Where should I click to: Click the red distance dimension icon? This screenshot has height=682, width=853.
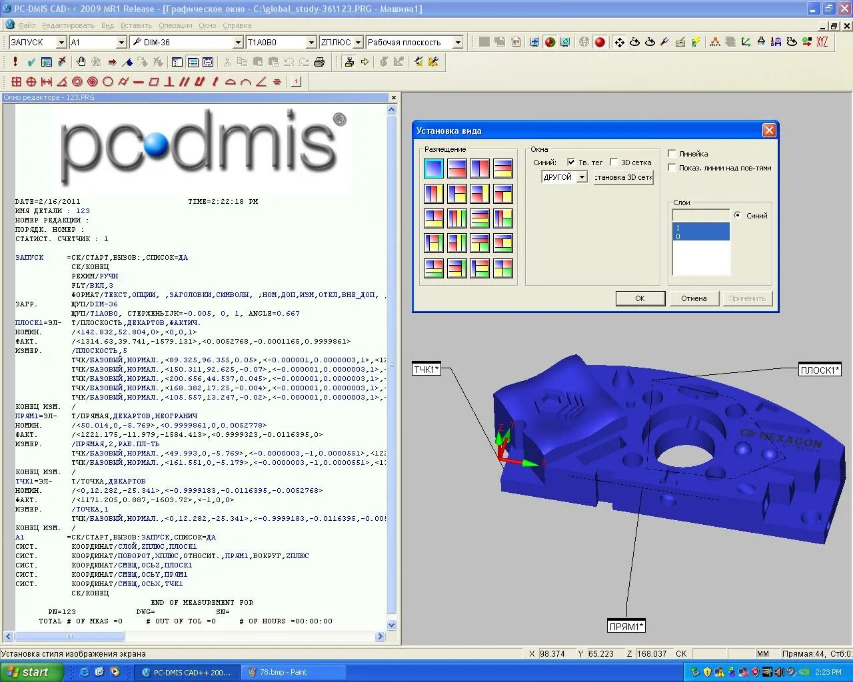tap(47, 82)
